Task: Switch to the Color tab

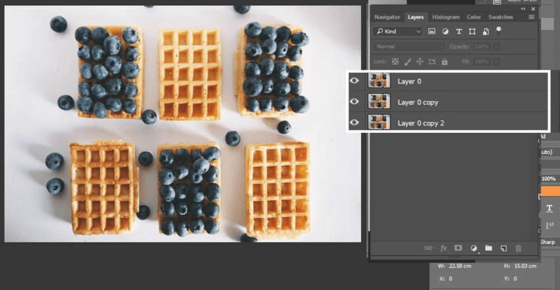Action: pos(474,17)
